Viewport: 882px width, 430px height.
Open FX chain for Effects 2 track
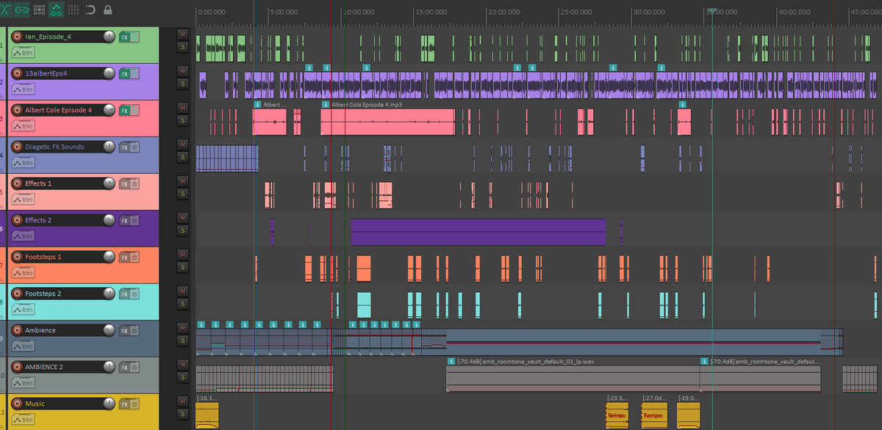tap(124, 220)
